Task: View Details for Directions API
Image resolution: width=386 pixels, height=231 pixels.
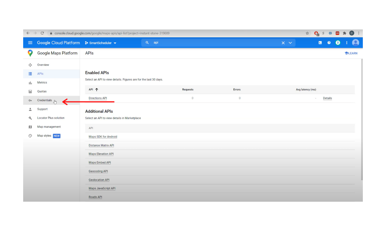Action: 327,98
